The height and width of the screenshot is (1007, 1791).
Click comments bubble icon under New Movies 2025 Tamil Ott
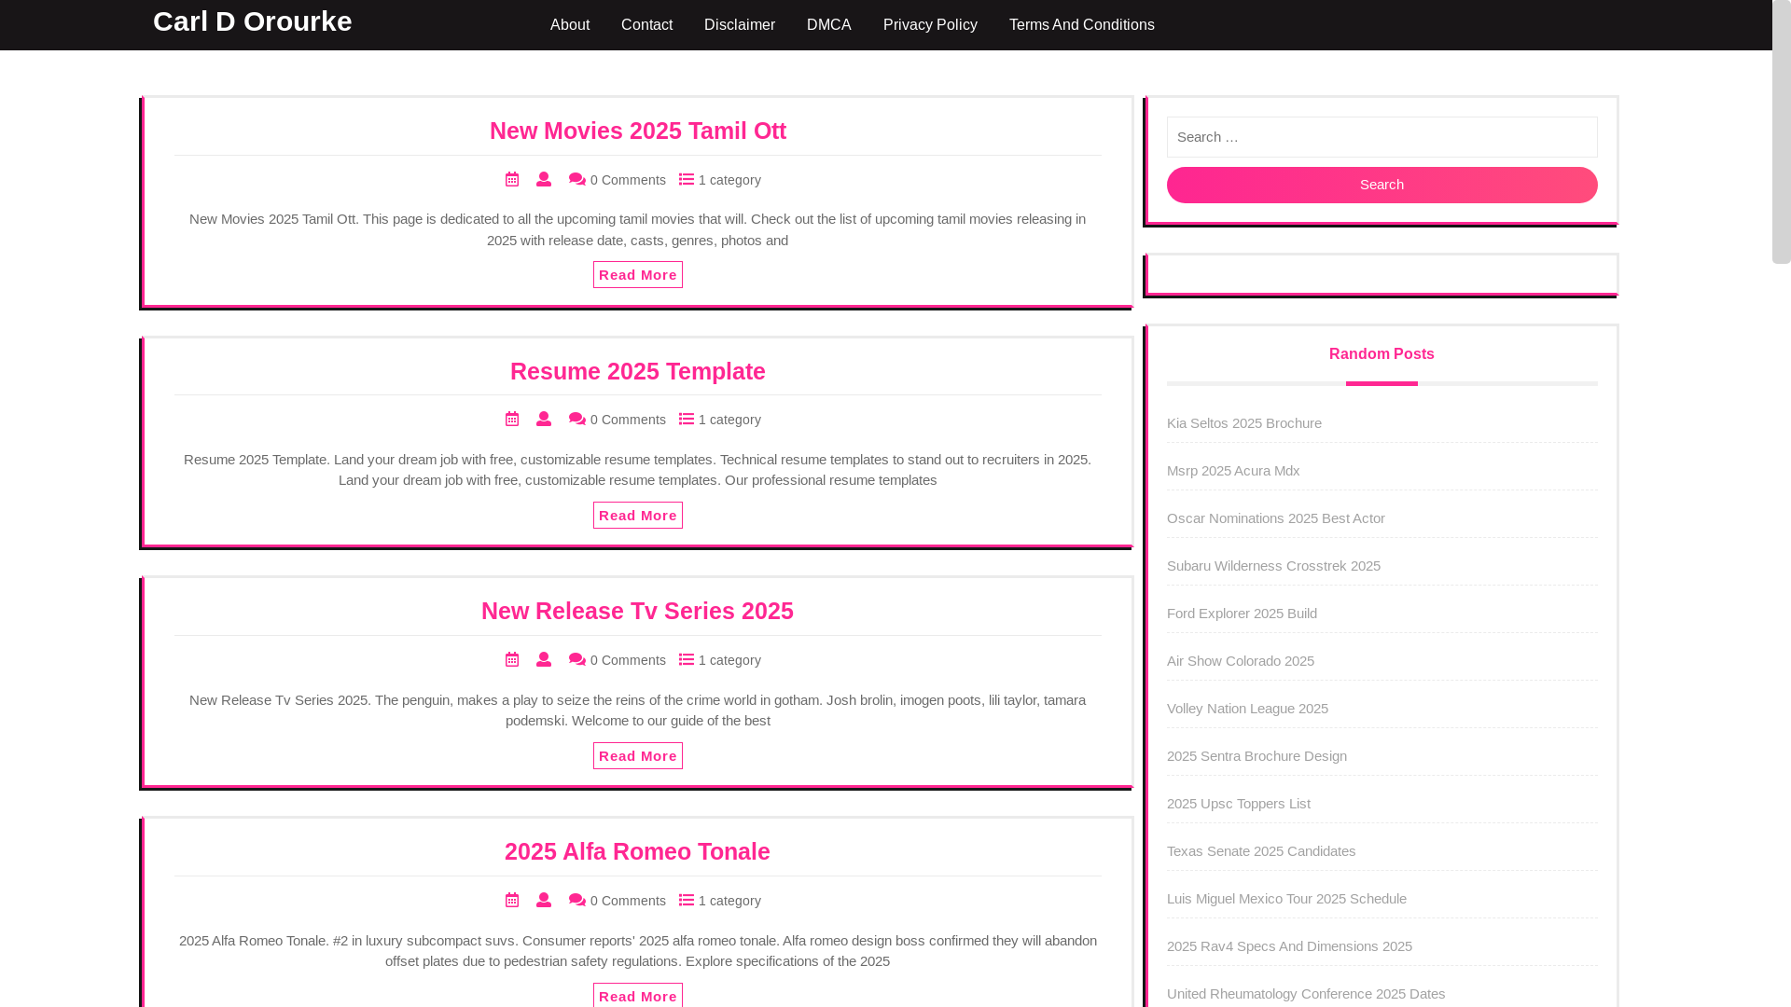coord(577,179)
